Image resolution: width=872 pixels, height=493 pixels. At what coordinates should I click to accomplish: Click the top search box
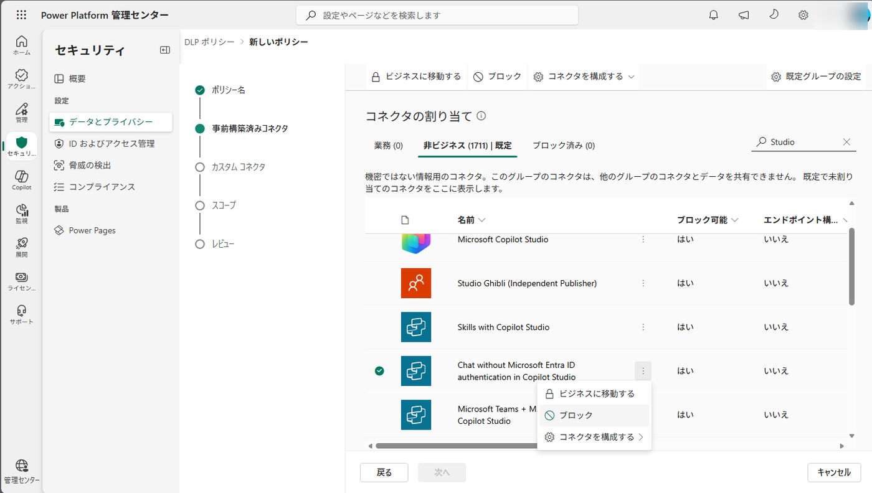pos(437,15)
